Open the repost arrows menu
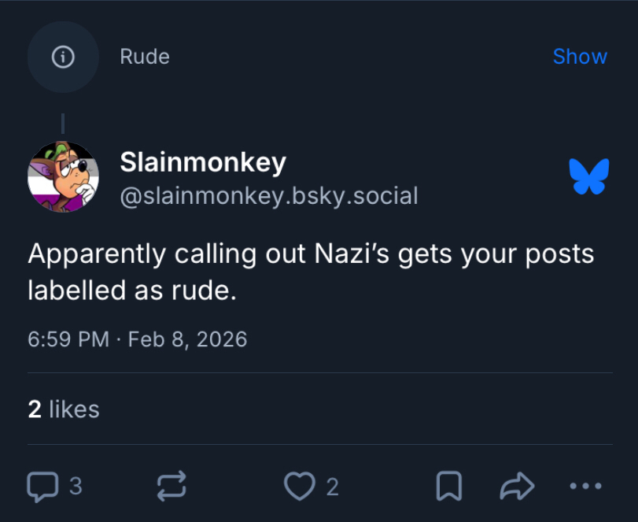Screen dimensions: 638x522 point(171,487)
